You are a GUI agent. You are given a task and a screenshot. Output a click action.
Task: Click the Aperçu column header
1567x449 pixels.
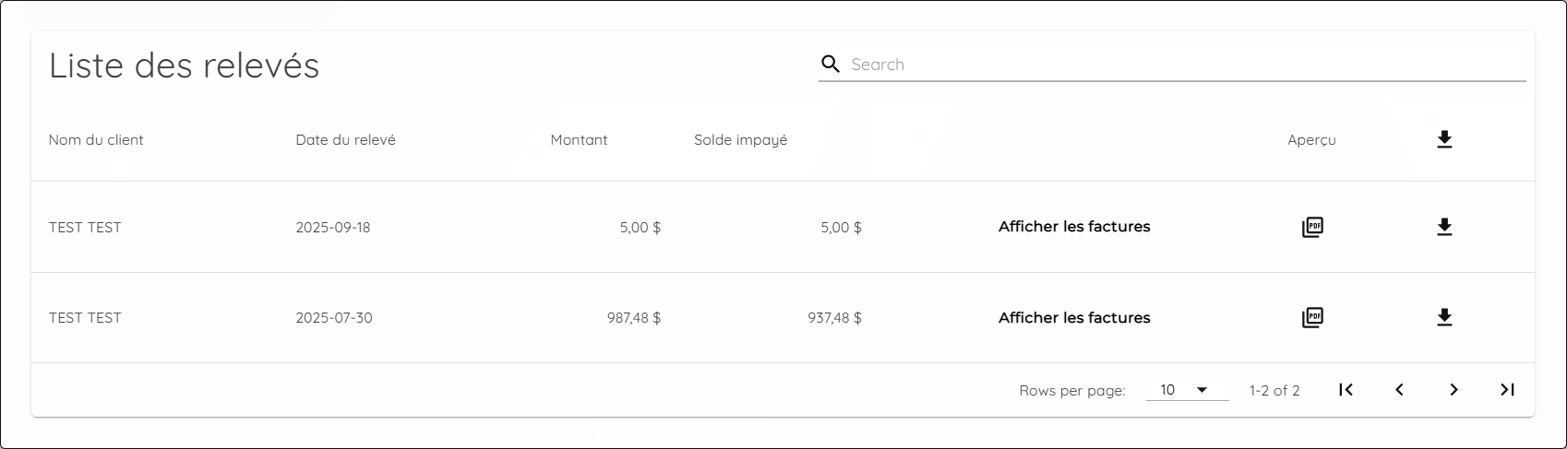click(1311, 140)
